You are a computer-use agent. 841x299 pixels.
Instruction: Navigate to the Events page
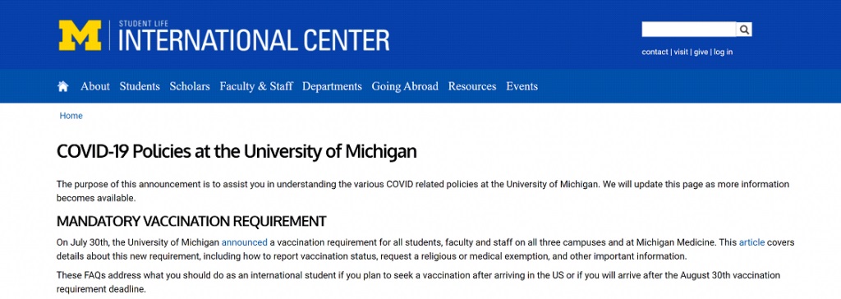[522, 86]
